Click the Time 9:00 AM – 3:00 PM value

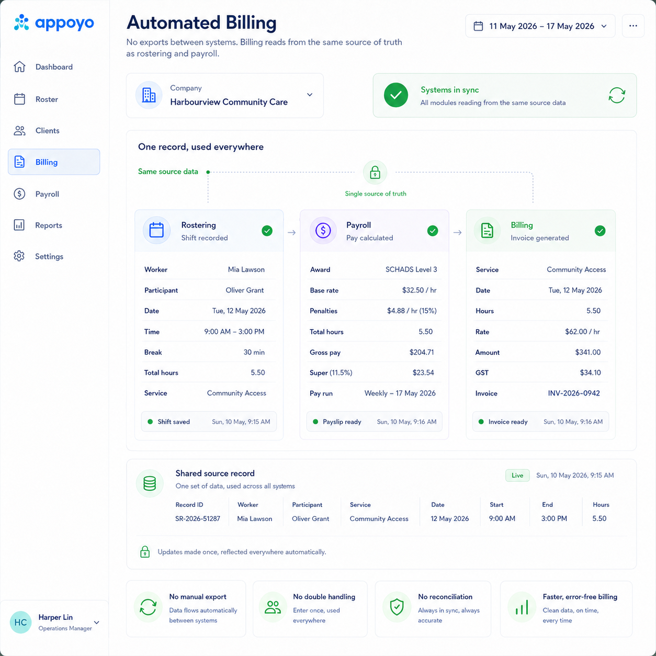234,332
